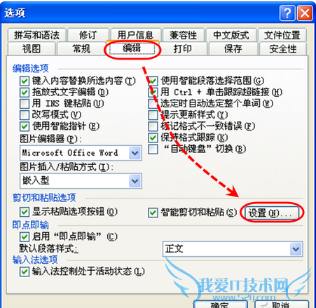Close the 选项 dialog window
The height and width of the screenshot is (308, 316).
click(x=305, y=13)
